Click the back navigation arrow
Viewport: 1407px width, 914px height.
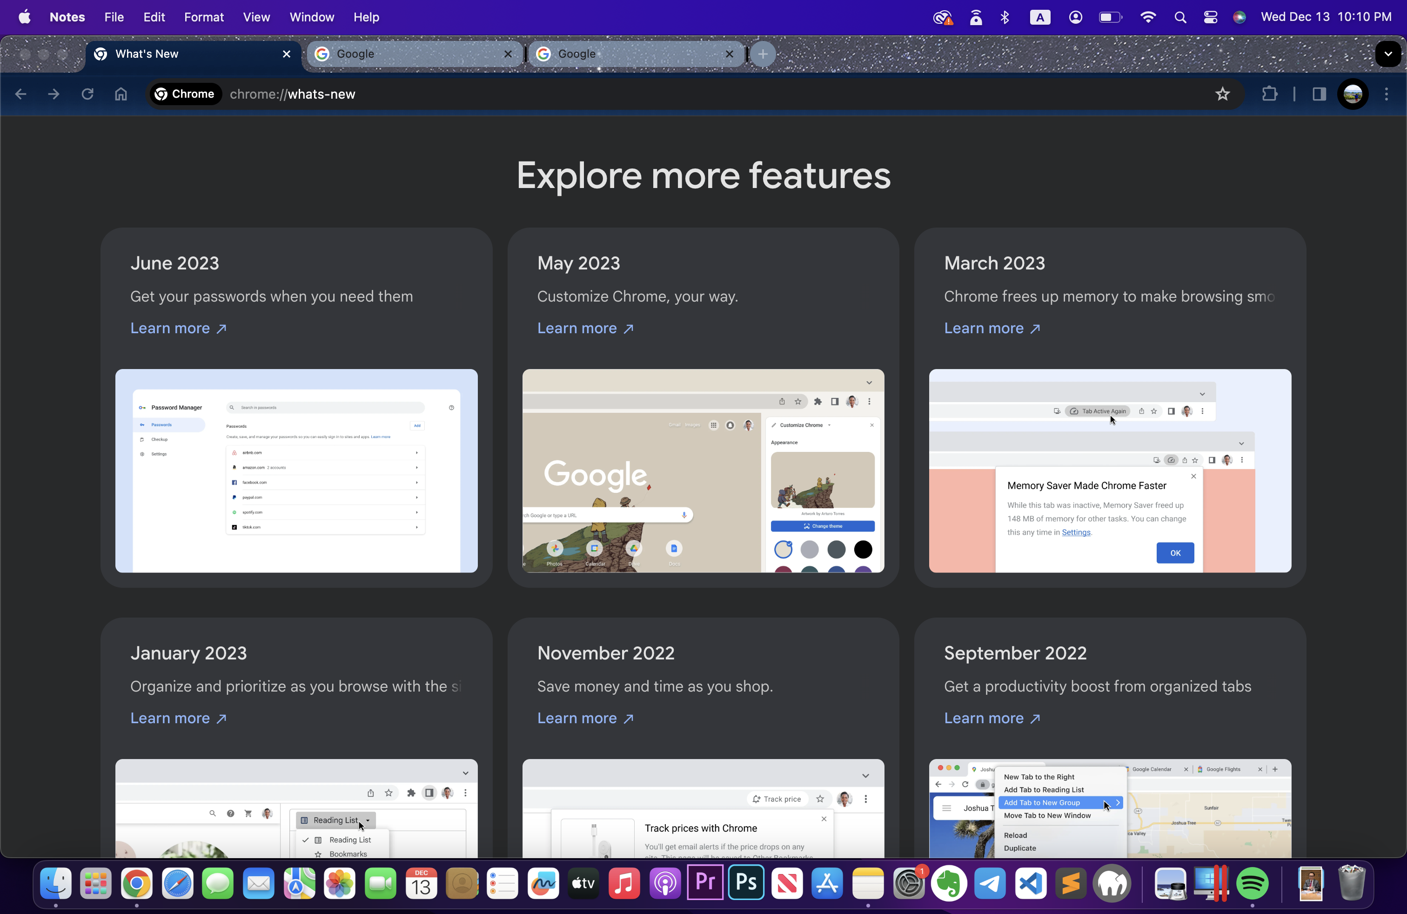pyautogui.click(x=20, y=94)
